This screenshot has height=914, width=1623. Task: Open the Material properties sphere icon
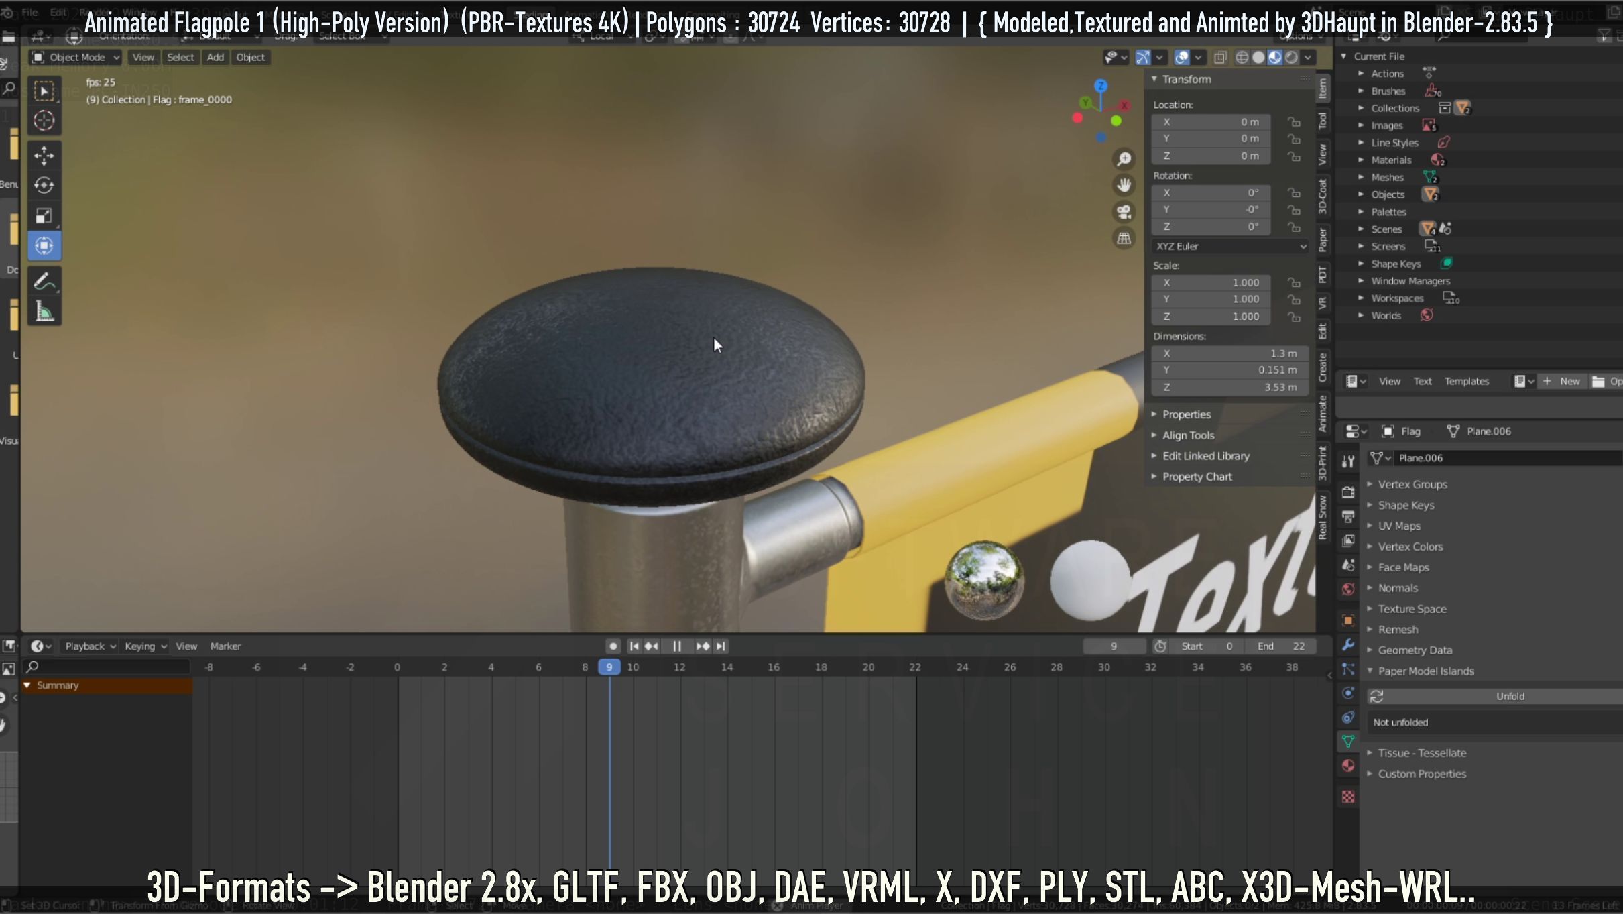coord(1348,766)
